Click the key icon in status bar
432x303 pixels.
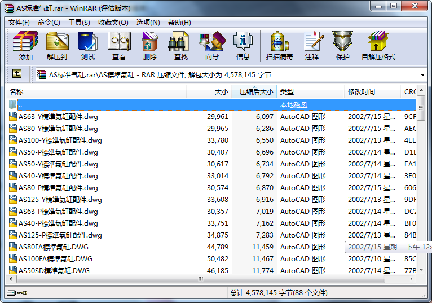(22, 292)
